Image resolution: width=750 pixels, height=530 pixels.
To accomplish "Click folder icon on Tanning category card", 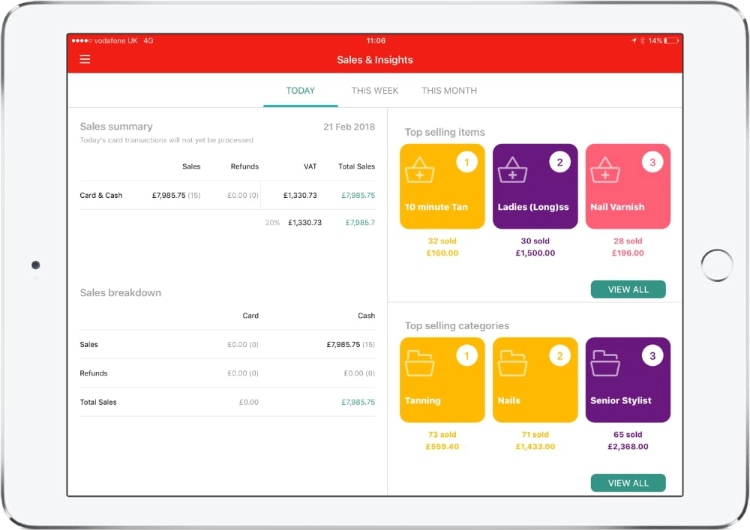I will [419, 364].
